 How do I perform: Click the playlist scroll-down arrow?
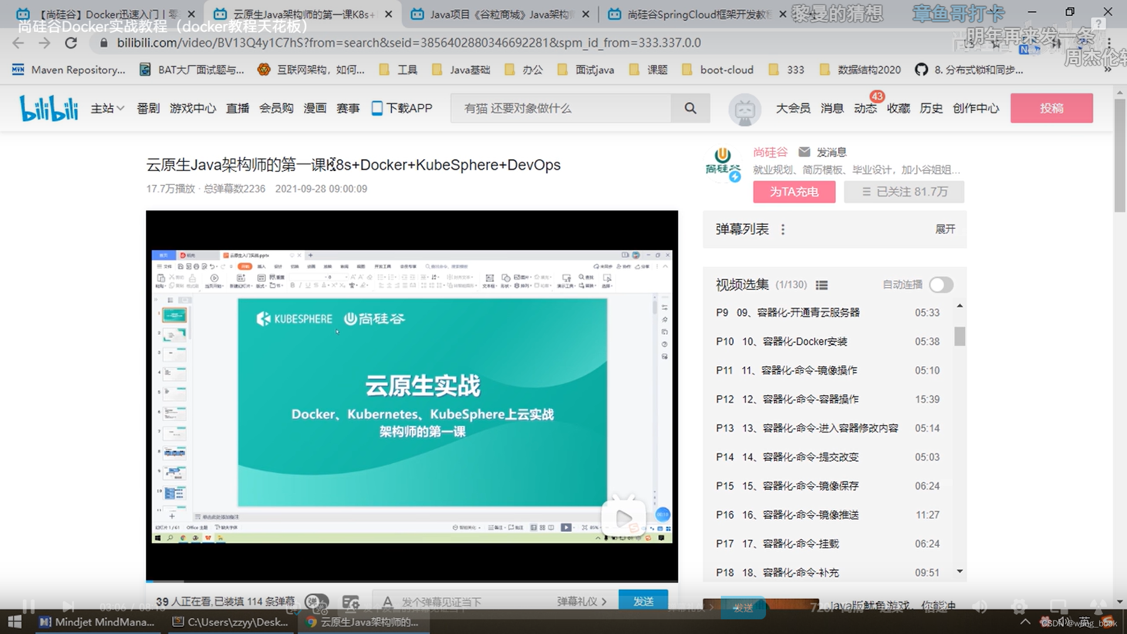click(960, 571)
